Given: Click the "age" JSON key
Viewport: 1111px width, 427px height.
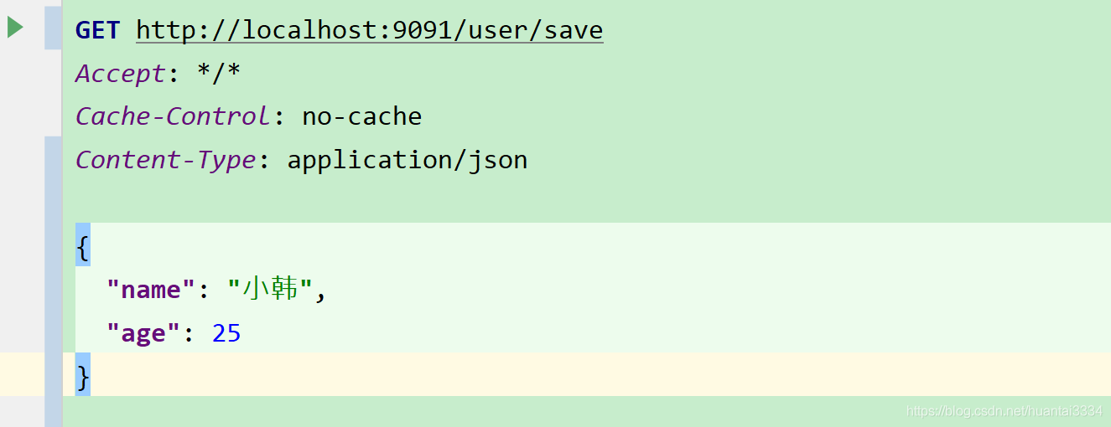Looking at the screenshot, I should coord(143,333).
